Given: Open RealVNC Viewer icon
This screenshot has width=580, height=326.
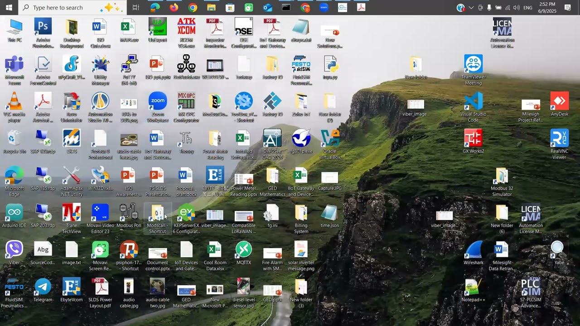Looking at the screenshot, I should click(559, 144).
